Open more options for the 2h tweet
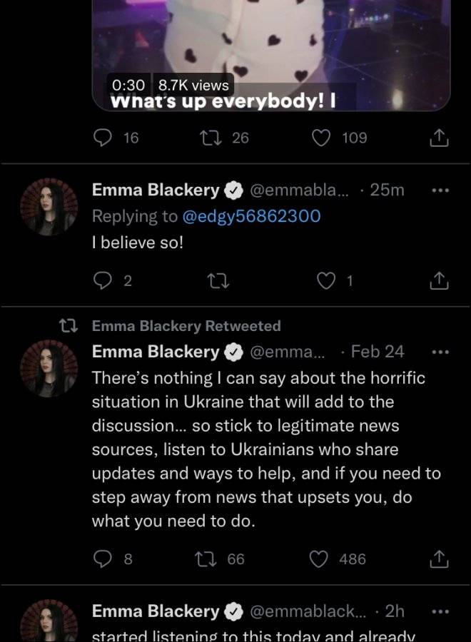The height and width of the screenshot is (642, 471). tap(441, 612)
